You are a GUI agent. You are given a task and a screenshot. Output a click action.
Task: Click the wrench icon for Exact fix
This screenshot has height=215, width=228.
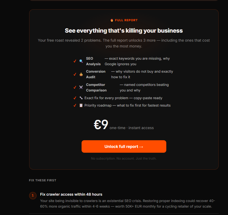[x=81, y=98]
